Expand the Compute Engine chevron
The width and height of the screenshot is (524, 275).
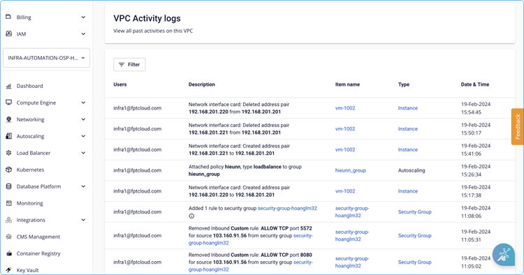83,103
